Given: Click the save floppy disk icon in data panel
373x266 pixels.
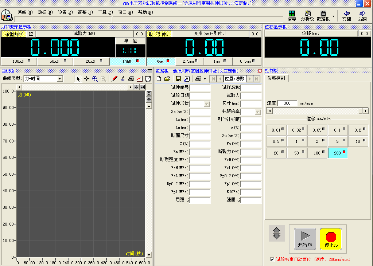Looking at the screenshot, I should pyautogui.click(x=179, y=79).
